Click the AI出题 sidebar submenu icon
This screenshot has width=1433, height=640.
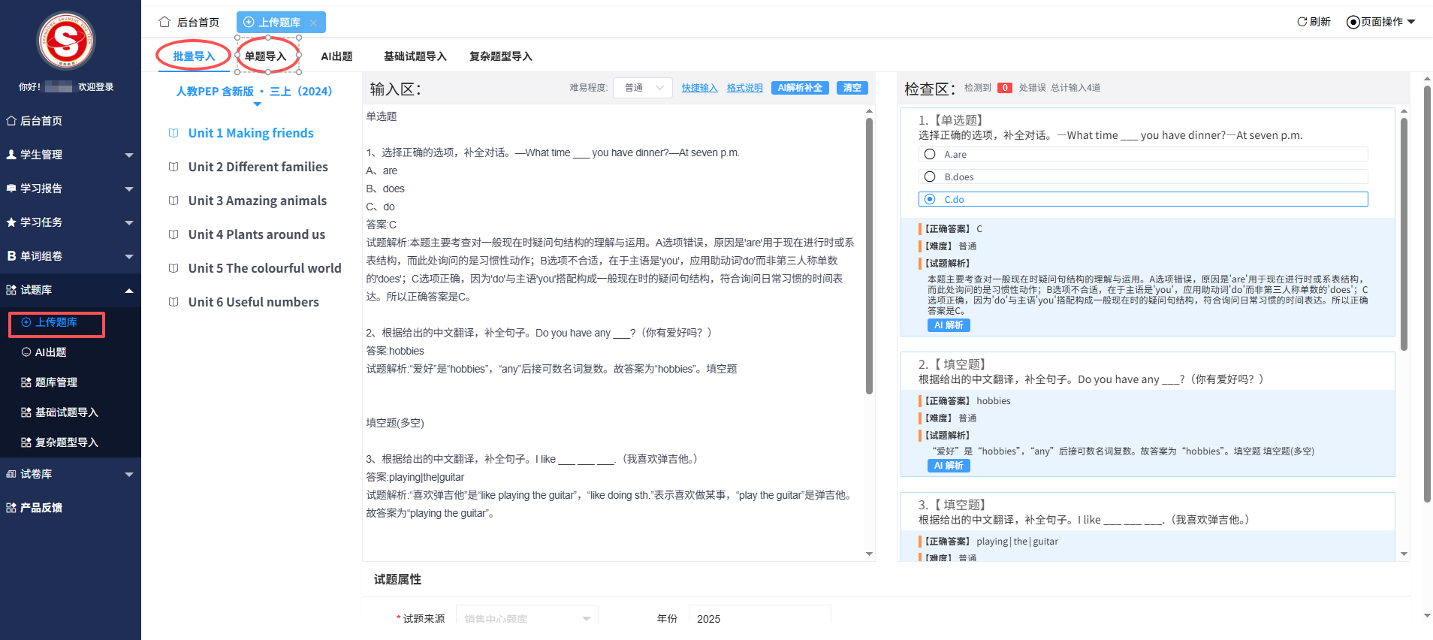pos(26,352)
